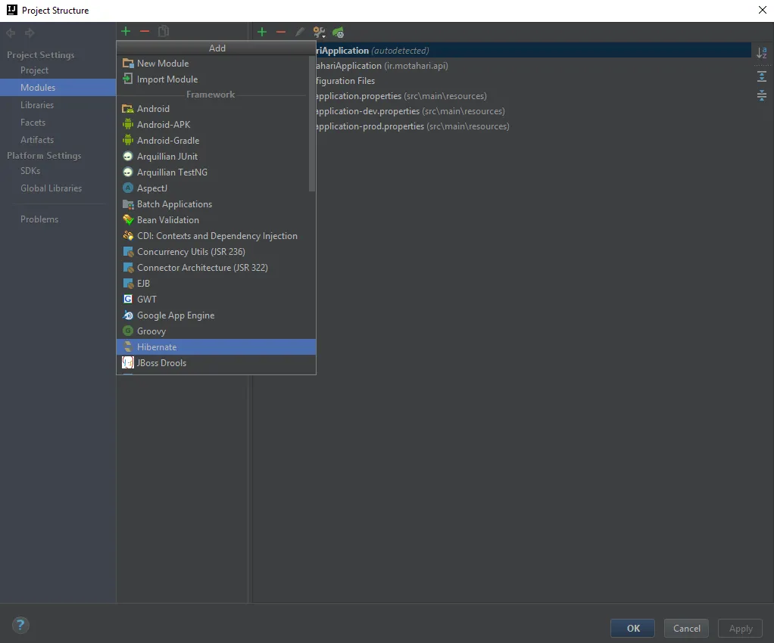Viewport: 774px width, 643px height.
Task: Select the highlighted Hibernate framework
Action: pos(216,346)
